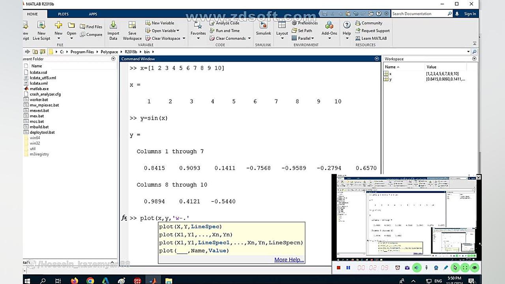
Task: Pause the screen recording
Action: point(348,268)
